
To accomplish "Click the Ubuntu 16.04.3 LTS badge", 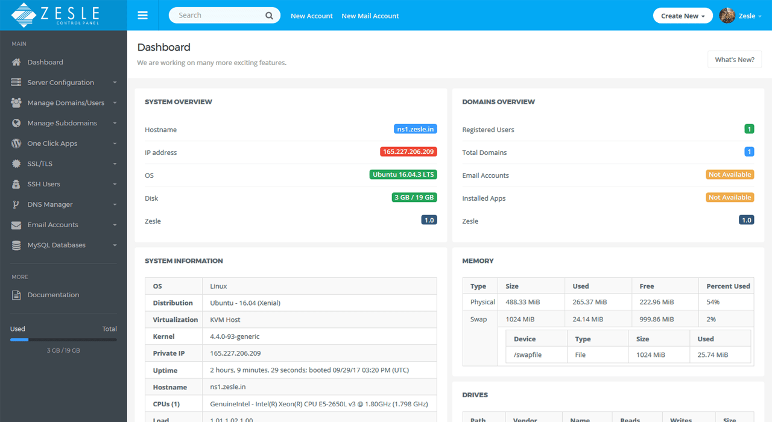I will point(403,175).
